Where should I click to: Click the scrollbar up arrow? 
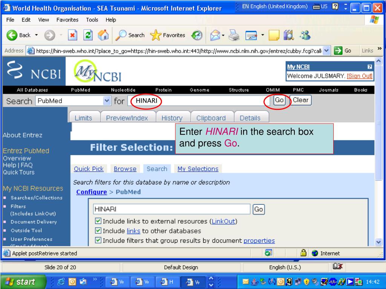coord(378,61)
